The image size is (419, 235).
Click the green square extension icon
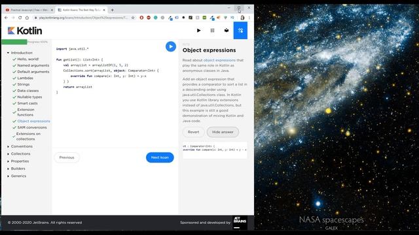[x=204, y=18]
